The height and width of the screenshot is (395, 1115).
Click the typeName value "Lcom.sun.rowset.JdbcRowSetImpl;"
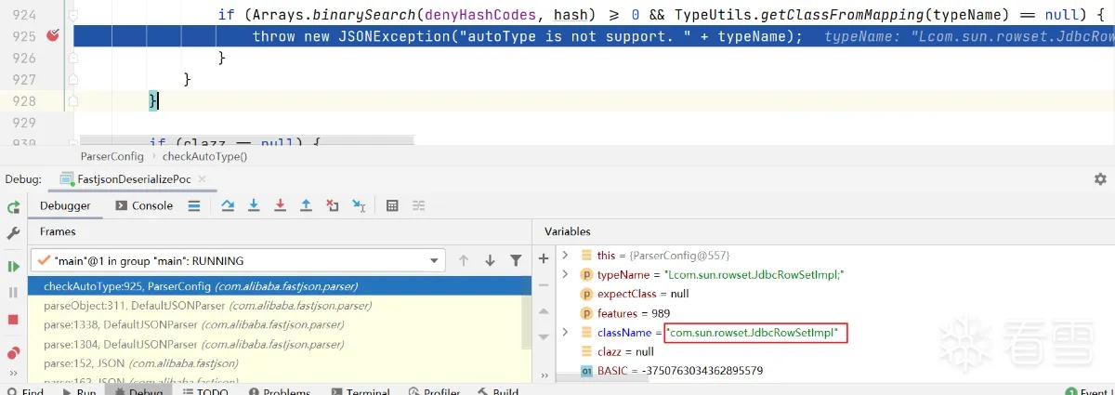pos(754,274)
